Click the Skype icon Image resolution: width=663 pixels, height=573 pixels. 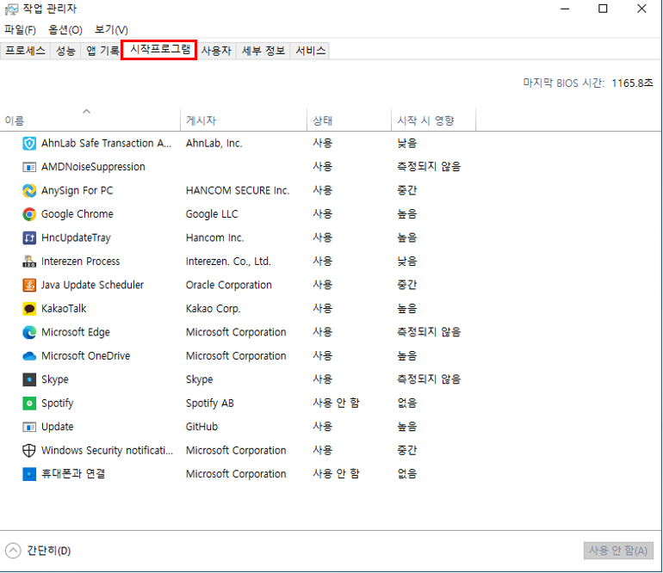[x=29, y=379]
